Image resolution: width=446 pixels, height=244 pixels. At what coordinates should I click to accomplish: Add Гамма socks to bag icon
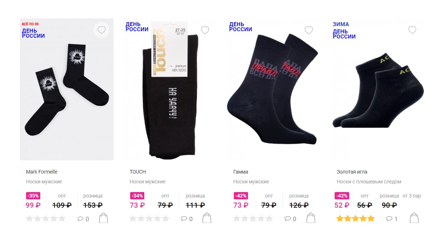[x=311, y=218]
